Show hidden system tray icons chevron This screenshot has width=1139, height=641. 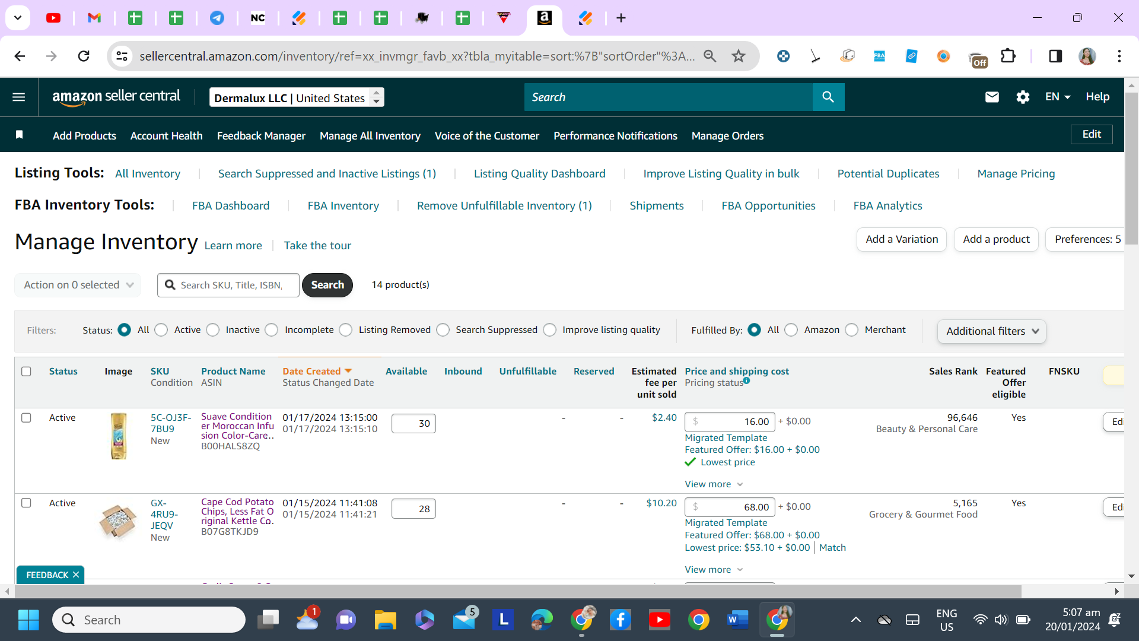pos(855,620)
